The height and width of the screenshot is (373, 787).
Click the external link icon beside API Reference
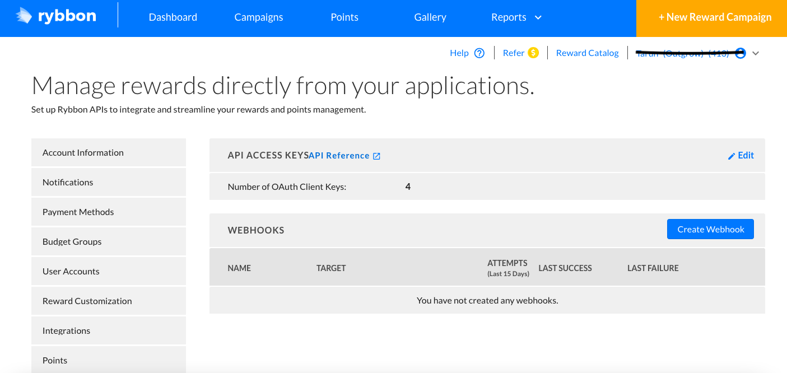click(x=377, y=156)
